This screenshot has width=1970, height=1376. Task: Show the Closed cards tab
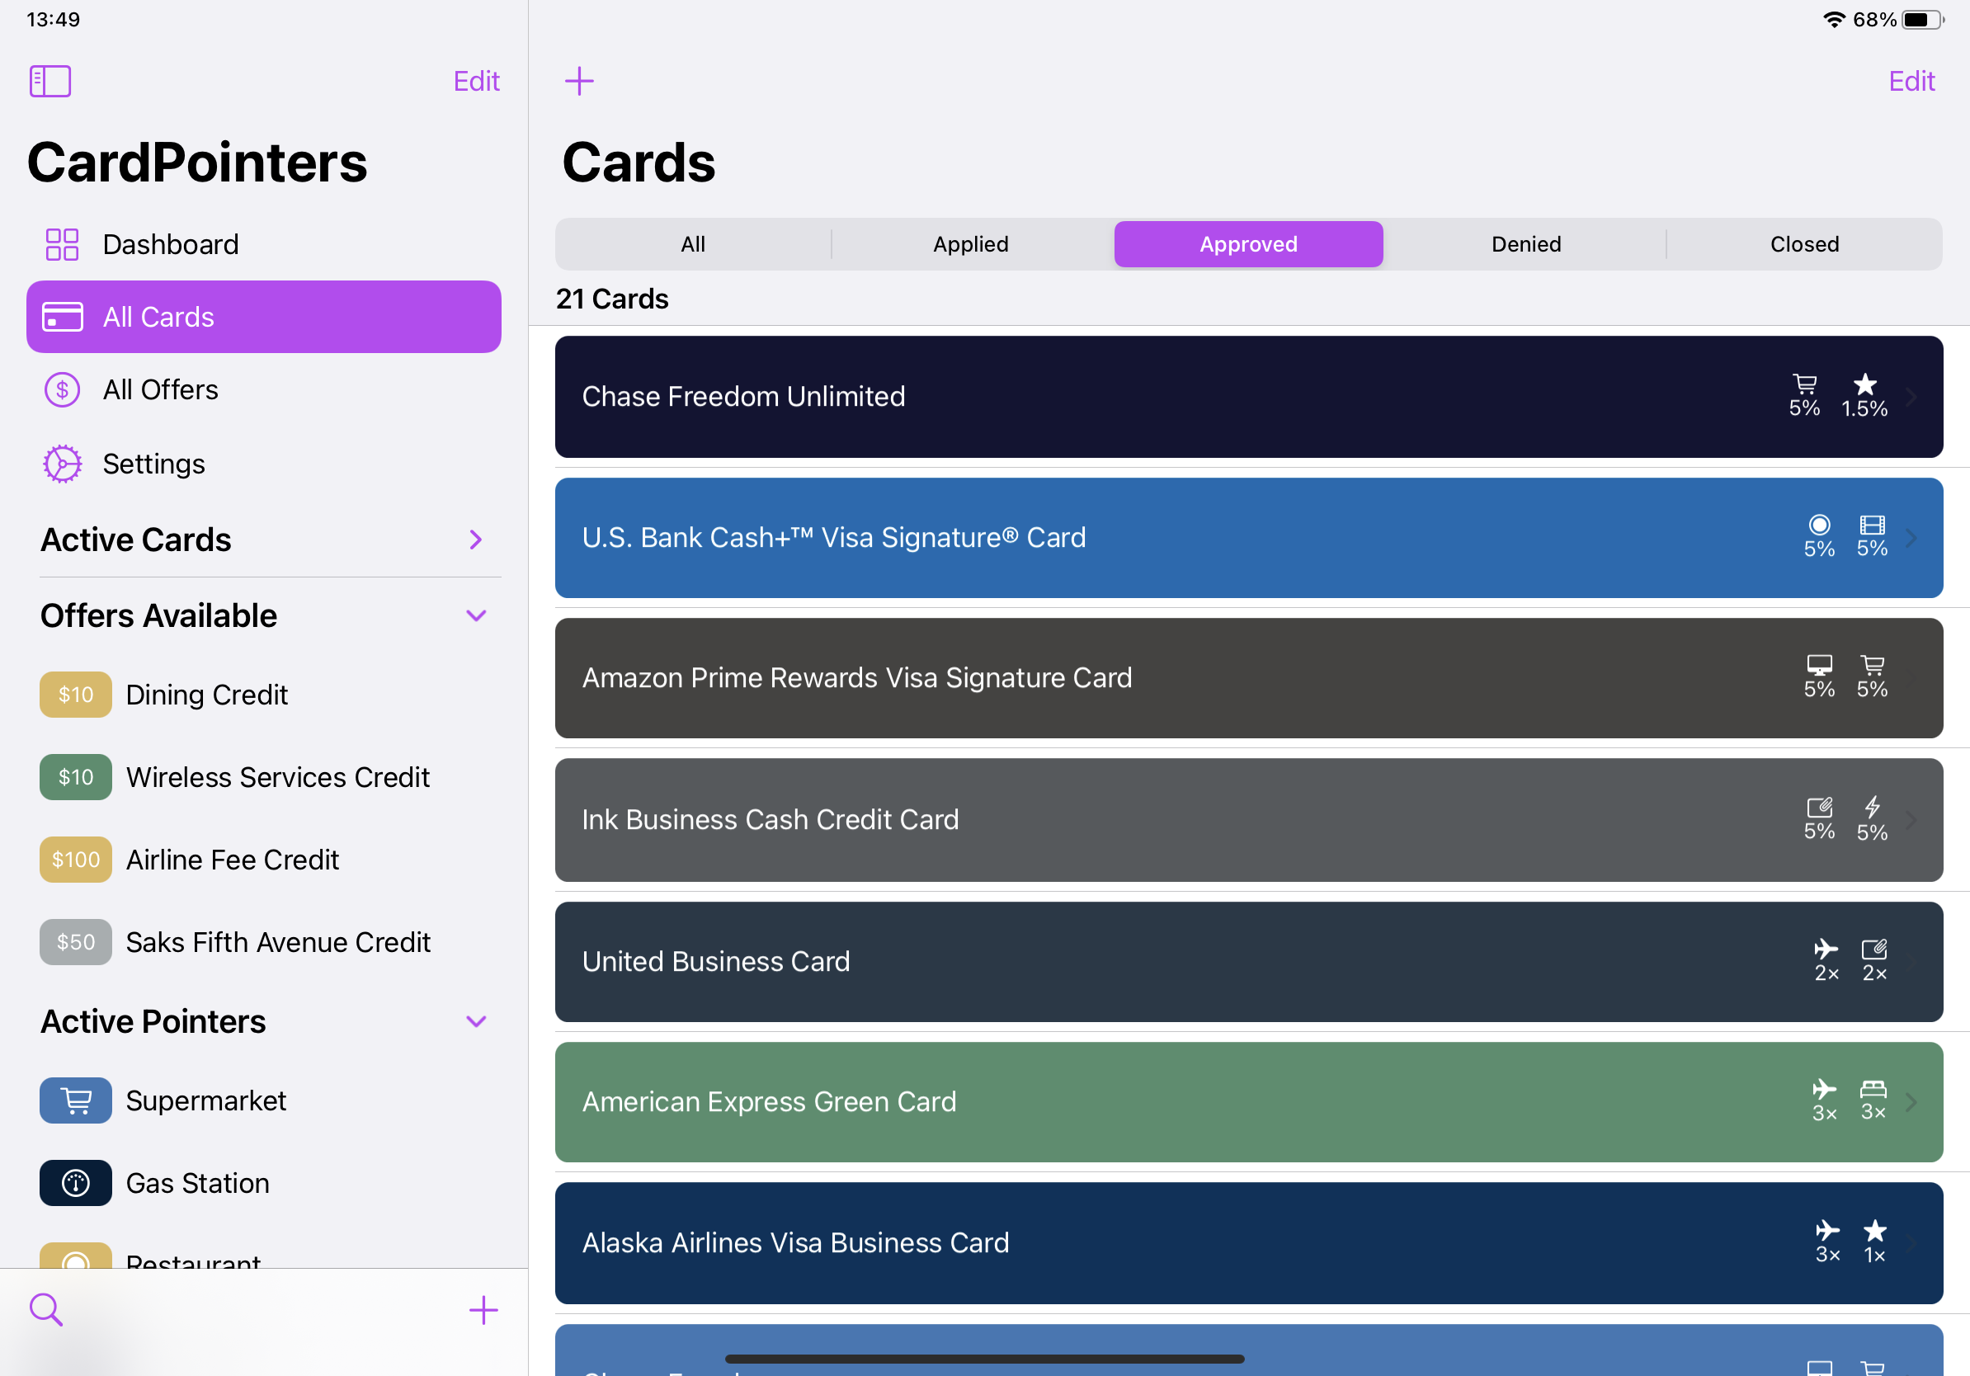coord(1804,244)
